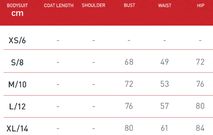Select hip value 72 for S/8
This screenshot has width=213, height=135.
[x=200, y=62]
